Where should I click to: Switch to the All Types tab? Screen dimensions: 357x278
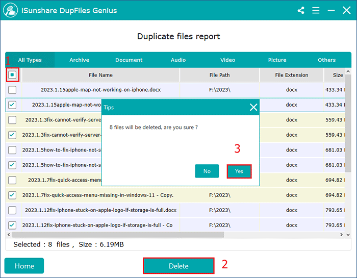click(30, 60)
